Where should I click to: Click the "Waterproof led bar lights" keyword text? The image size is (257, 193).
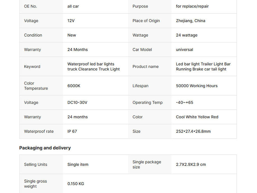(x=91, y=64)
